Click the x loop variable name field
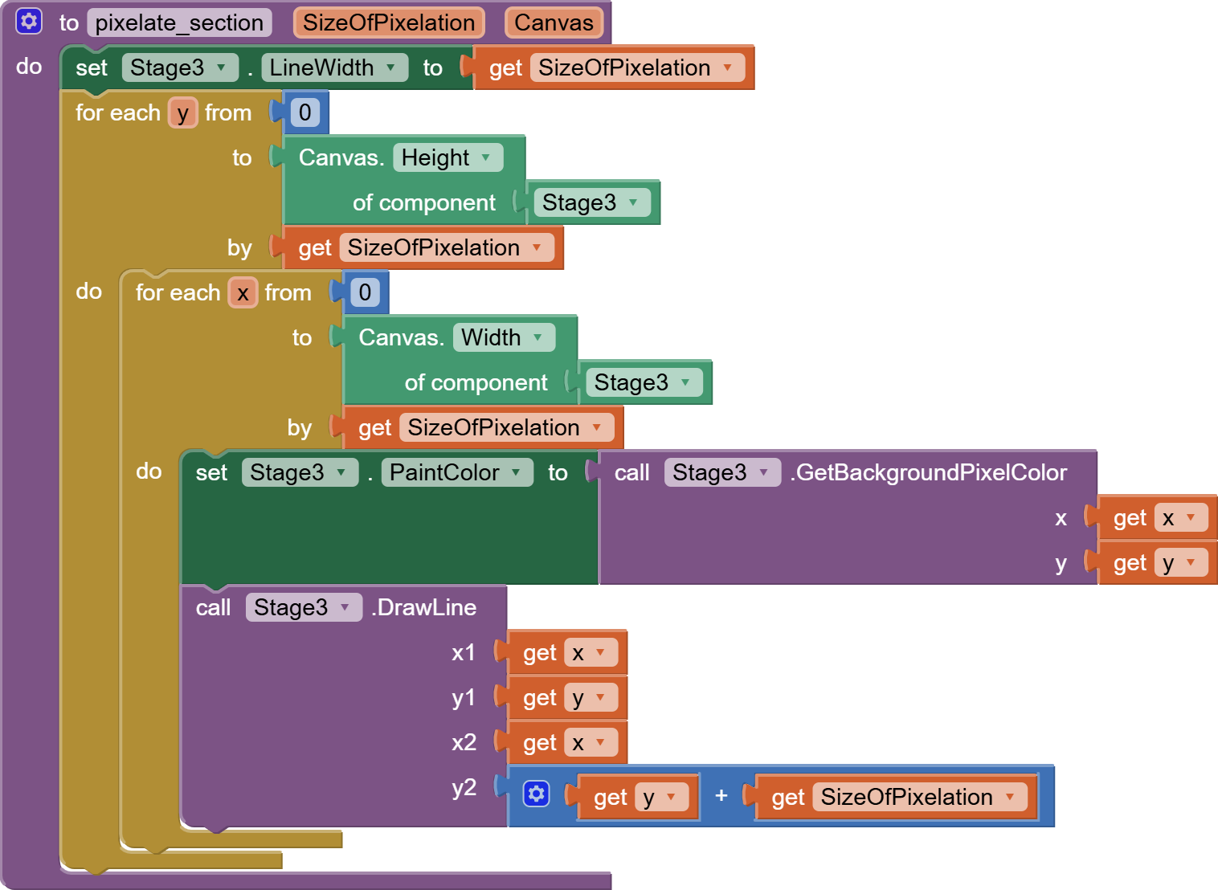 click(243, 293)
